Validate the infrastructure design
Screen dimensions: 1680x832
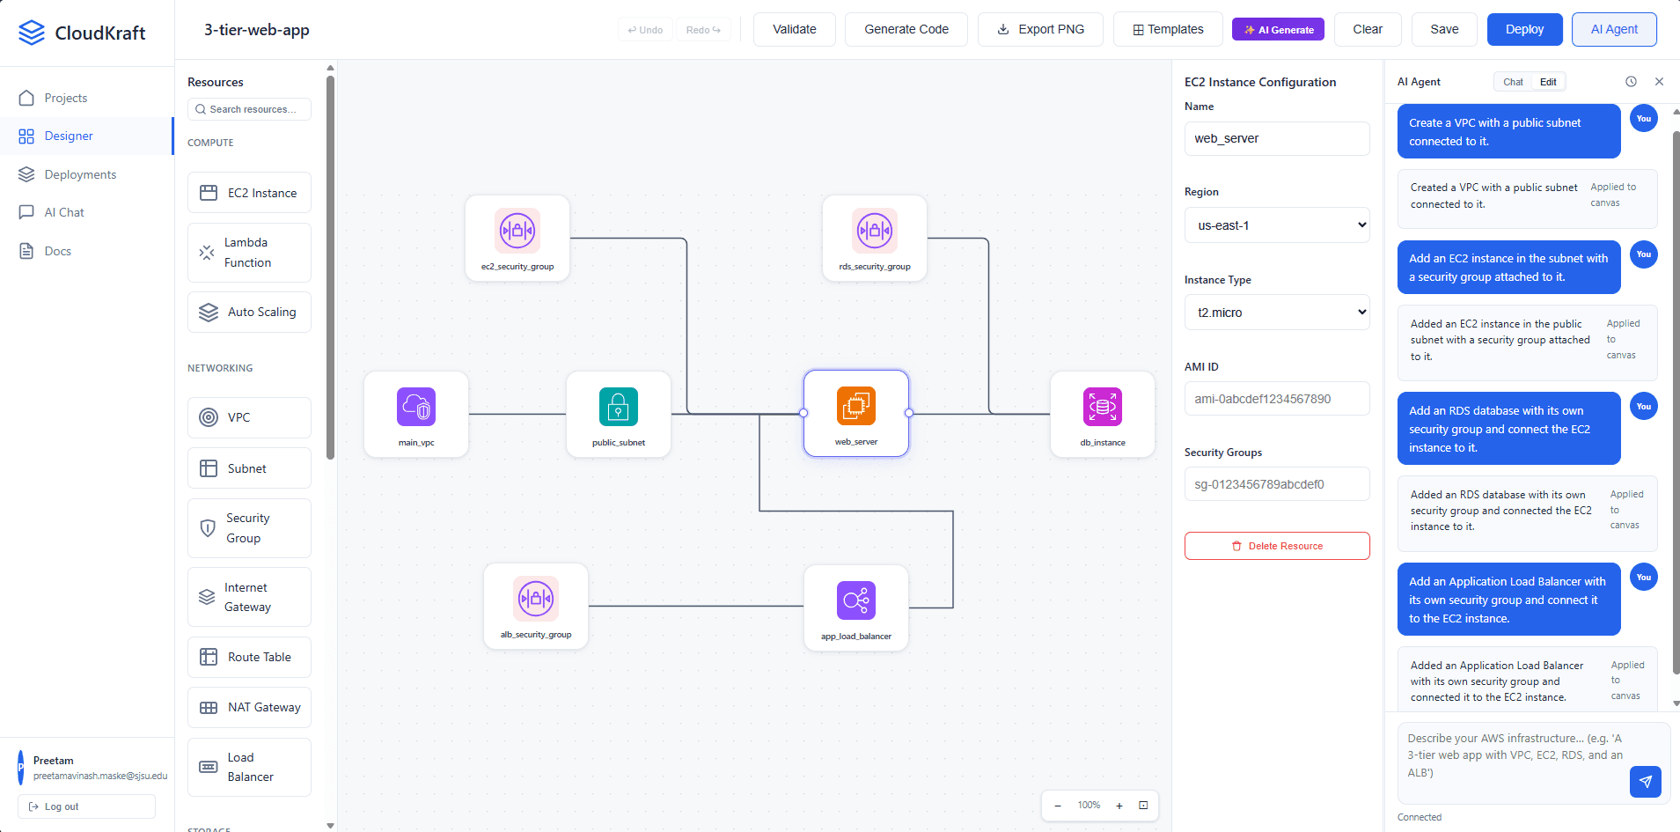[795, 29]
